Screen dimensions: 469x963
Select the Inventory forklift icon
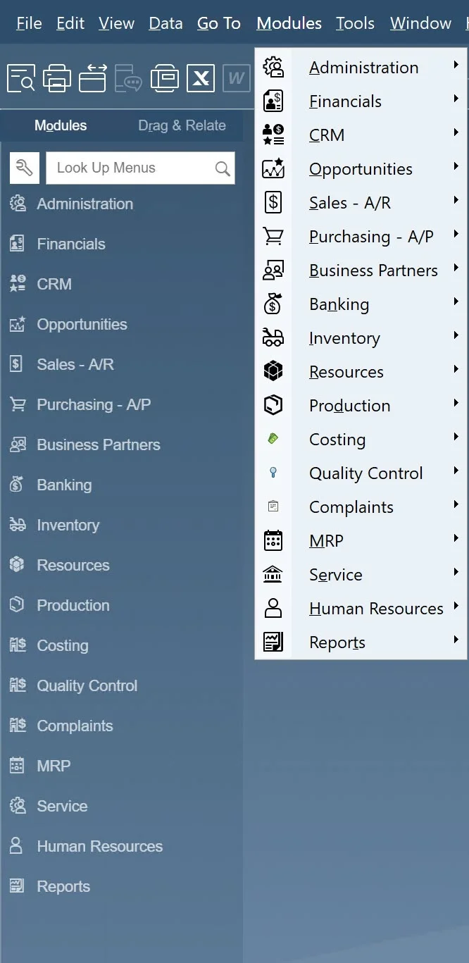(x=273, y=337)
